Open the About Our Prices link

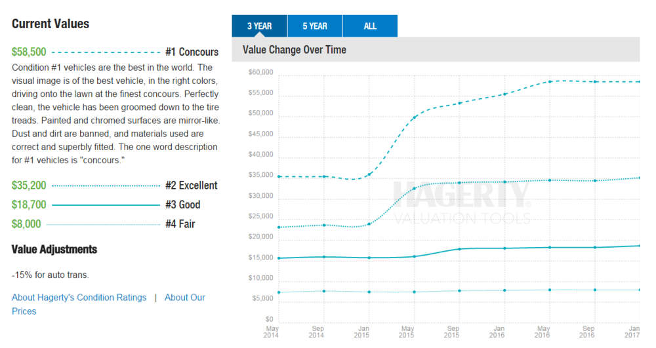tap(184, 298)
